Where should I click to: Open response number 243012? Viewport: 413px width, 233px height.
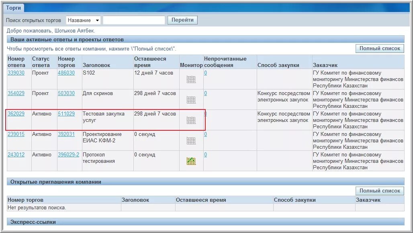tap(16, 155)
